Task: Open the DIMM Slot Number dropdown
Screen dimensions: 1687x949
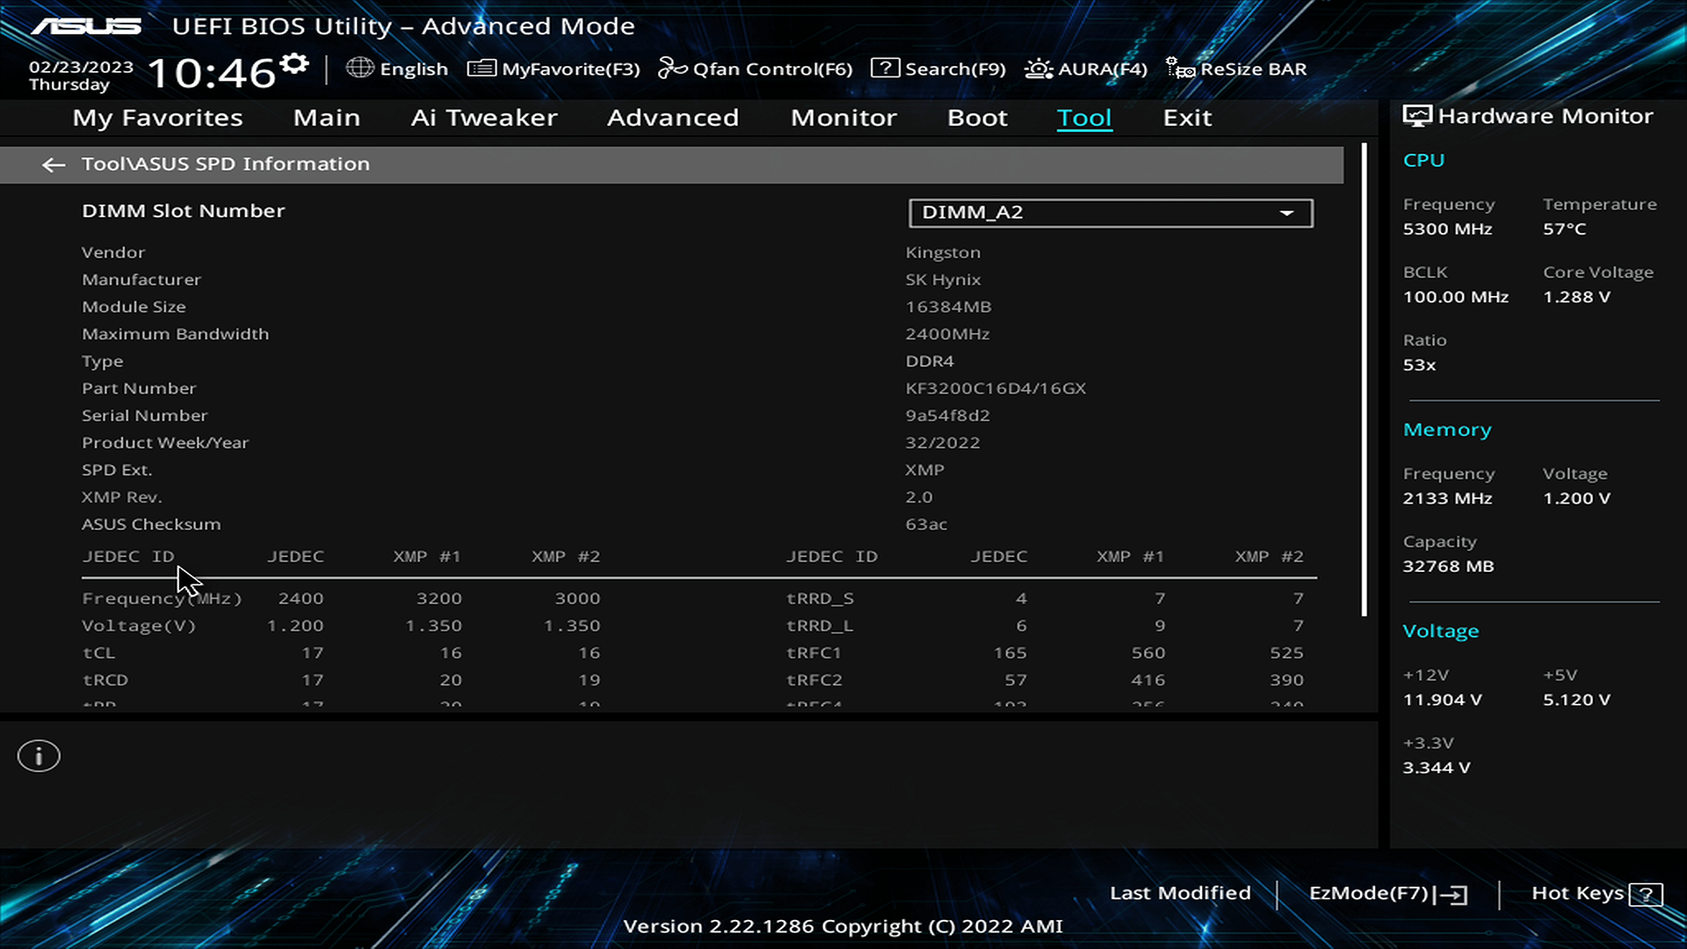Action: [x=1111, y=213]
